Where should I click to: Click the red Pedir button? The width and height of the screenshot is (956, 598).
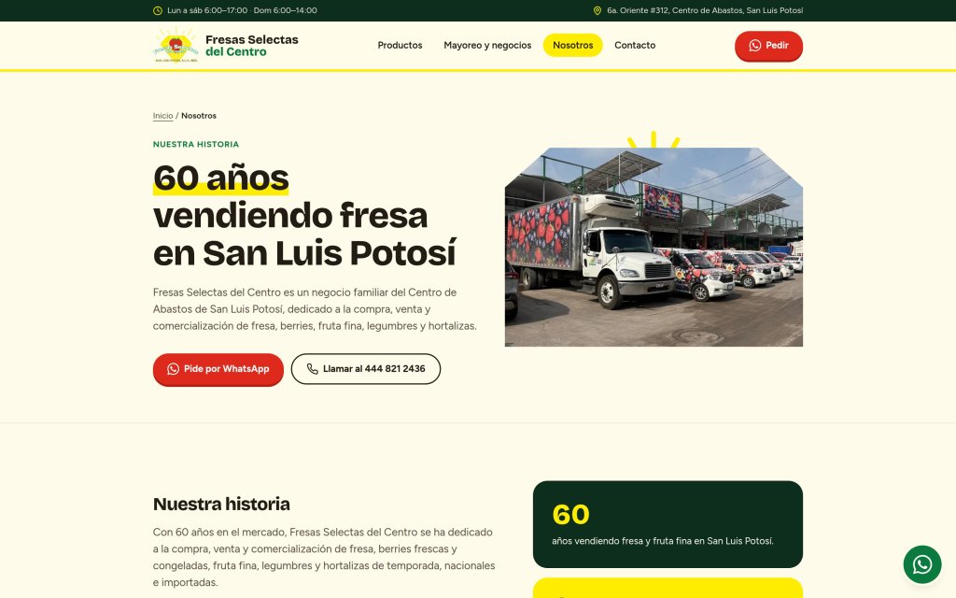pos(768,46)
